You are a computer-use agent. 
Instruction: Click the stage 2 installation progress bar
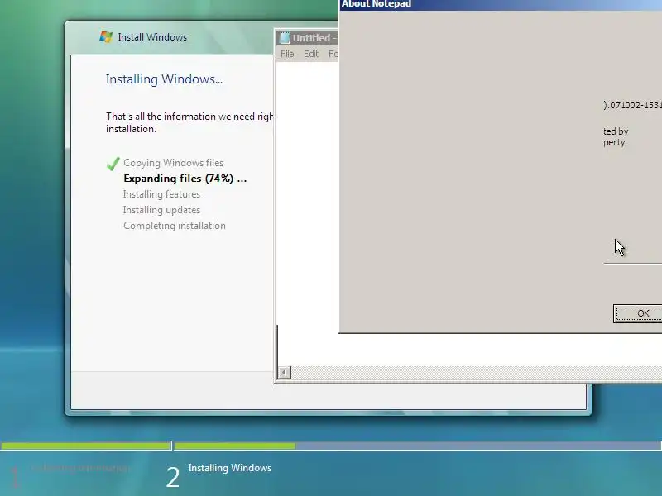418,446
